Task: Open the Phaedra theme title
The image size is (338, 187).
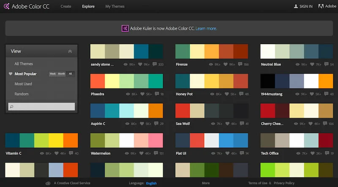Action: (98, 94)
